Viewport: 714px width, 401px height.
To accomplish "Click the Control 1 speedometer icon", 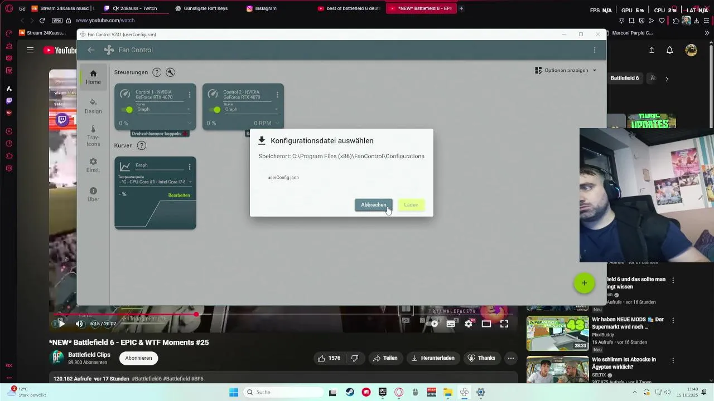I will (x=125, y=95).
